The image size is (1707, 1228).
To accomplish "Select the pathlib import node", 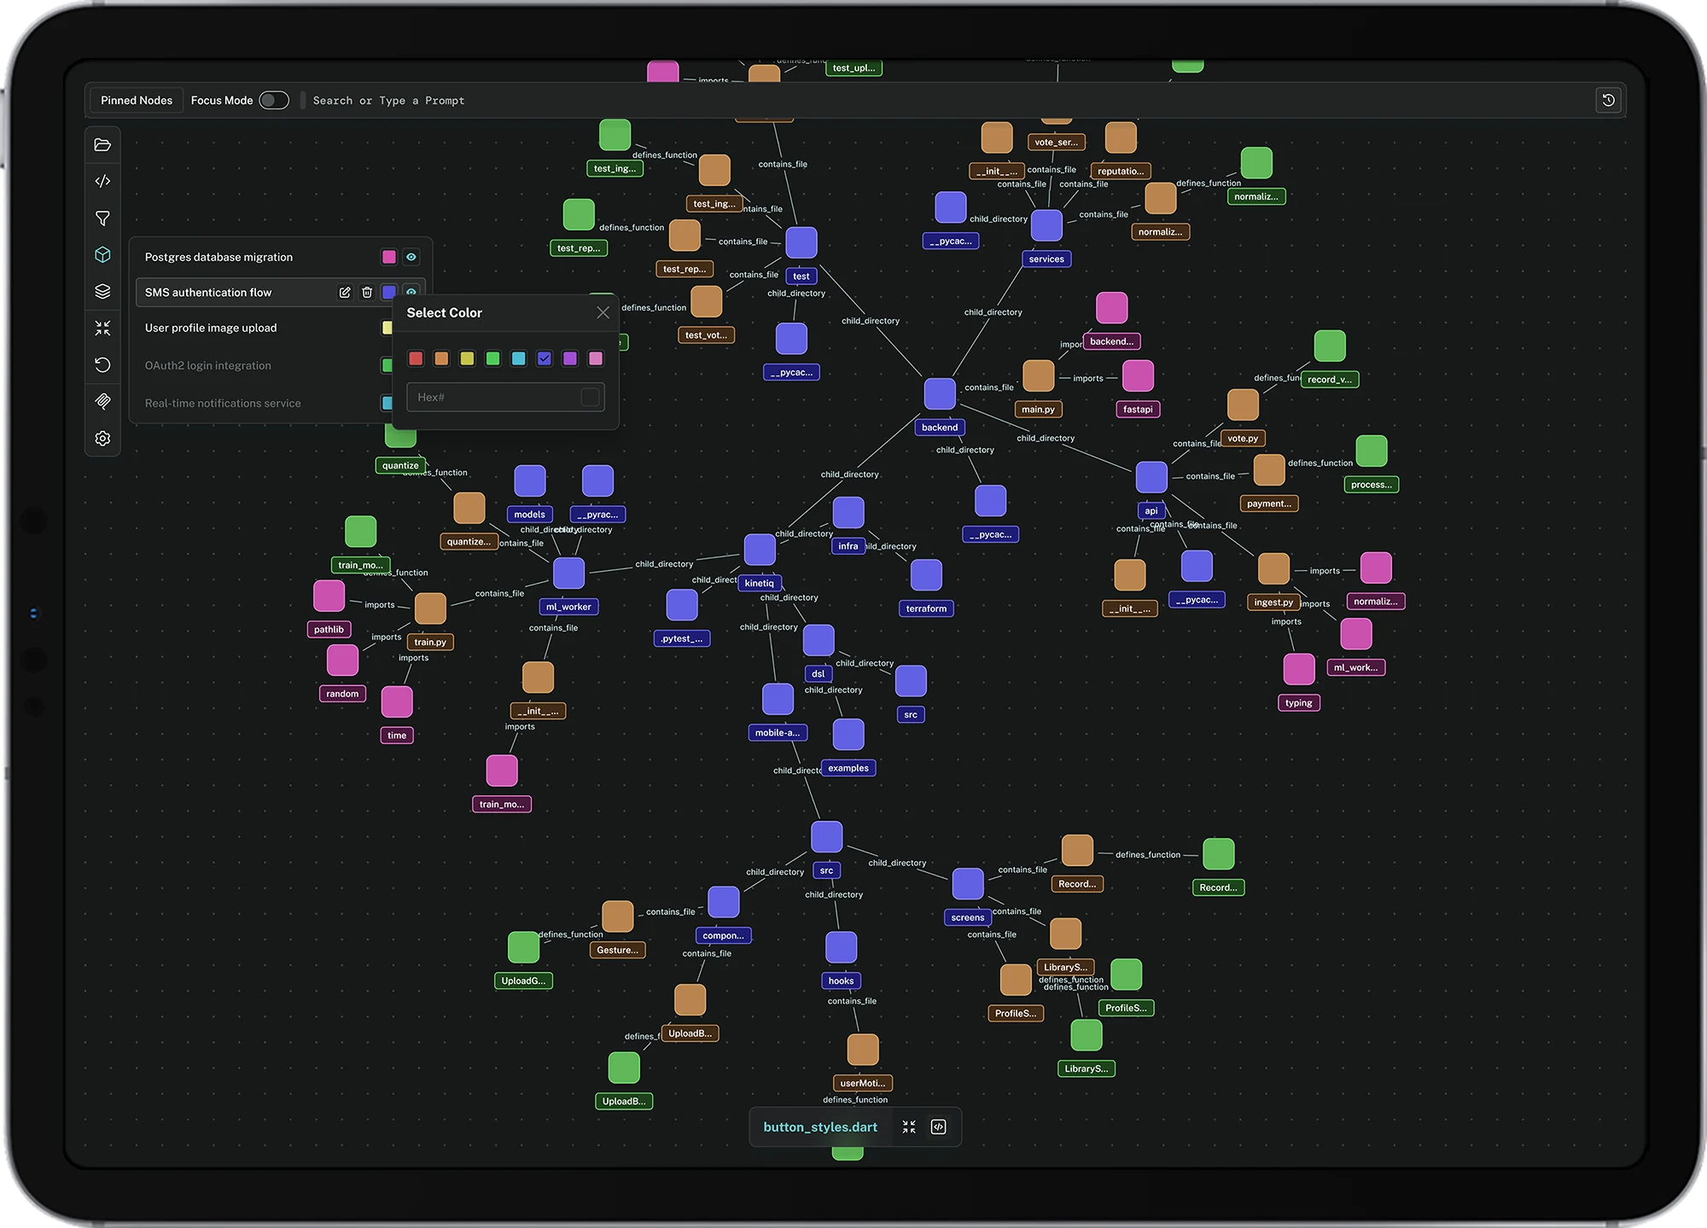I will (329, 597).
